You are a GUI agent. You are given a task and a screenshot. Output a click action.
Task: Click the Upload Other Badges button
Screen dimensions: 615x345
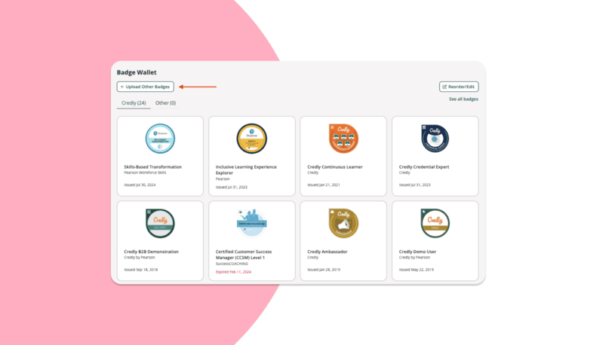tap(145, 87)
